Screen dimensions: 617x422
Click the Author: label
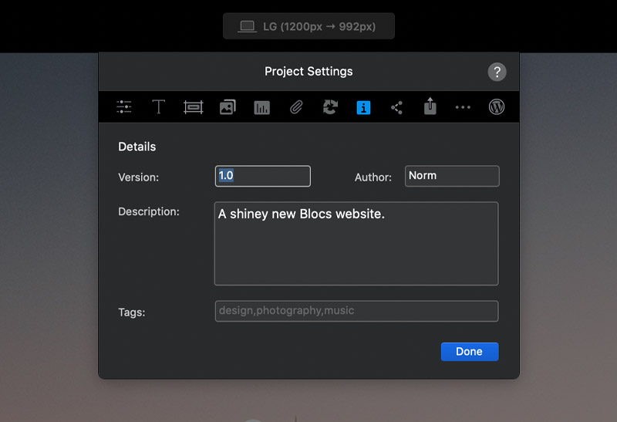click(x=373, y=177)
